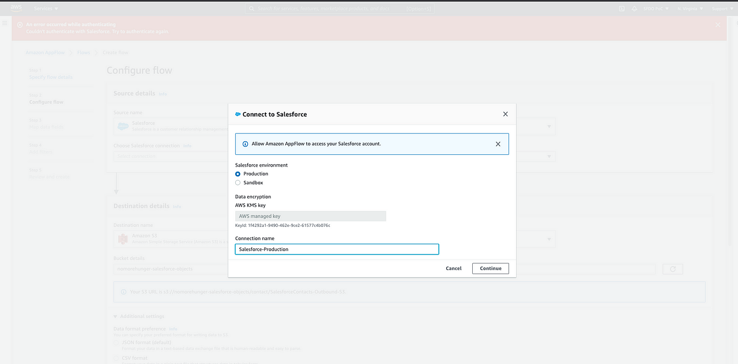The image size is (738, 364).
Task: Click the info icon in the blue alert
Action: 246,144
